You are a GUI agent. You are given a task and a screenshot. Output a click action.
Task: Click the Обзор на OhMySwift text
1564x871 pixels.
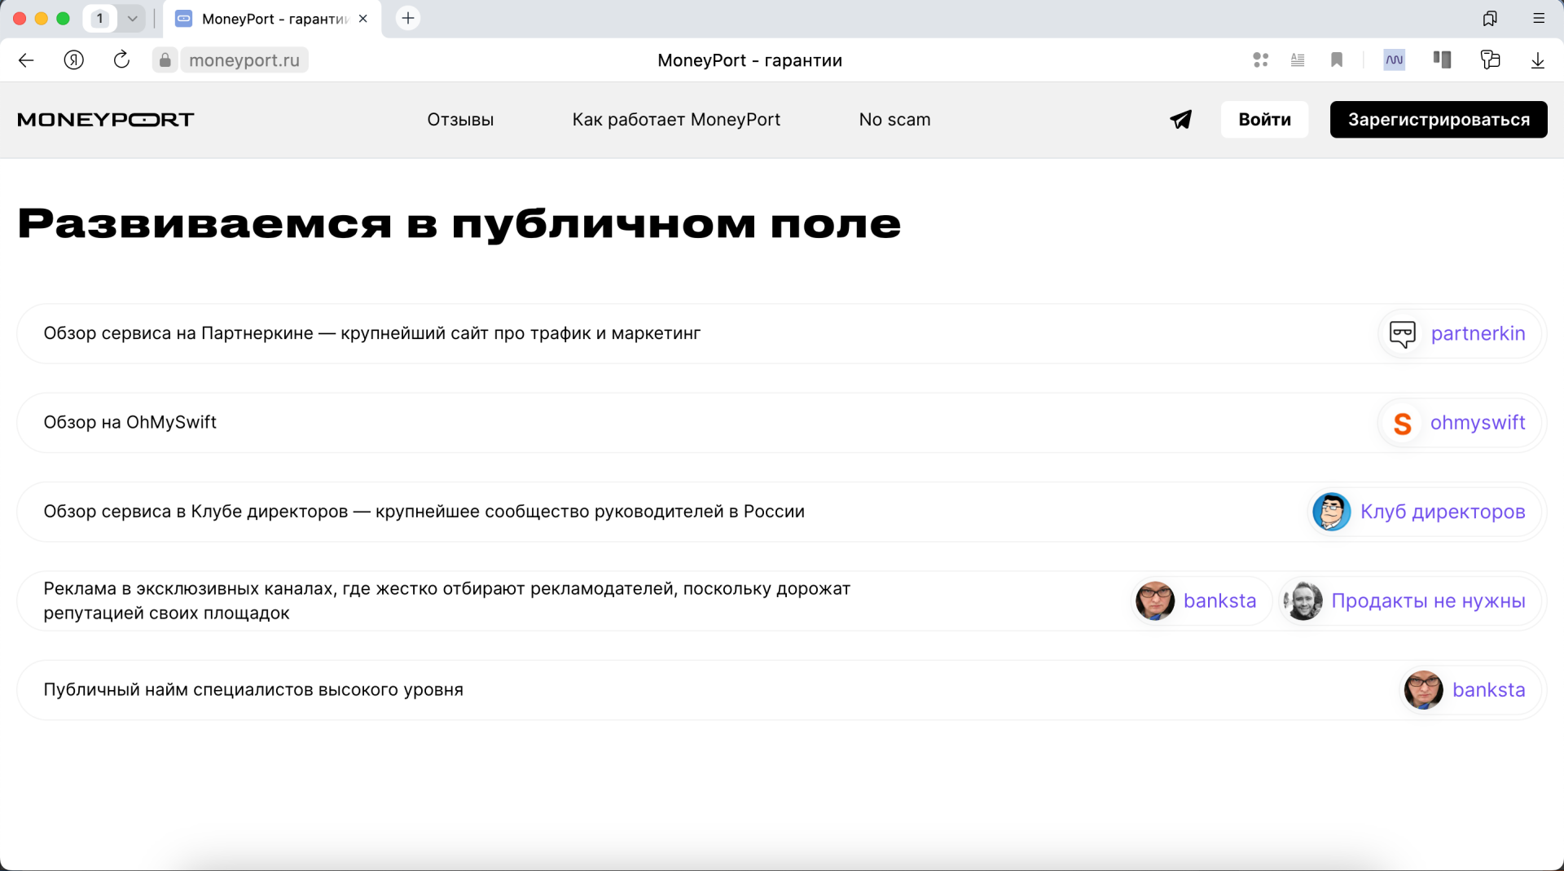tap(130, 422)
